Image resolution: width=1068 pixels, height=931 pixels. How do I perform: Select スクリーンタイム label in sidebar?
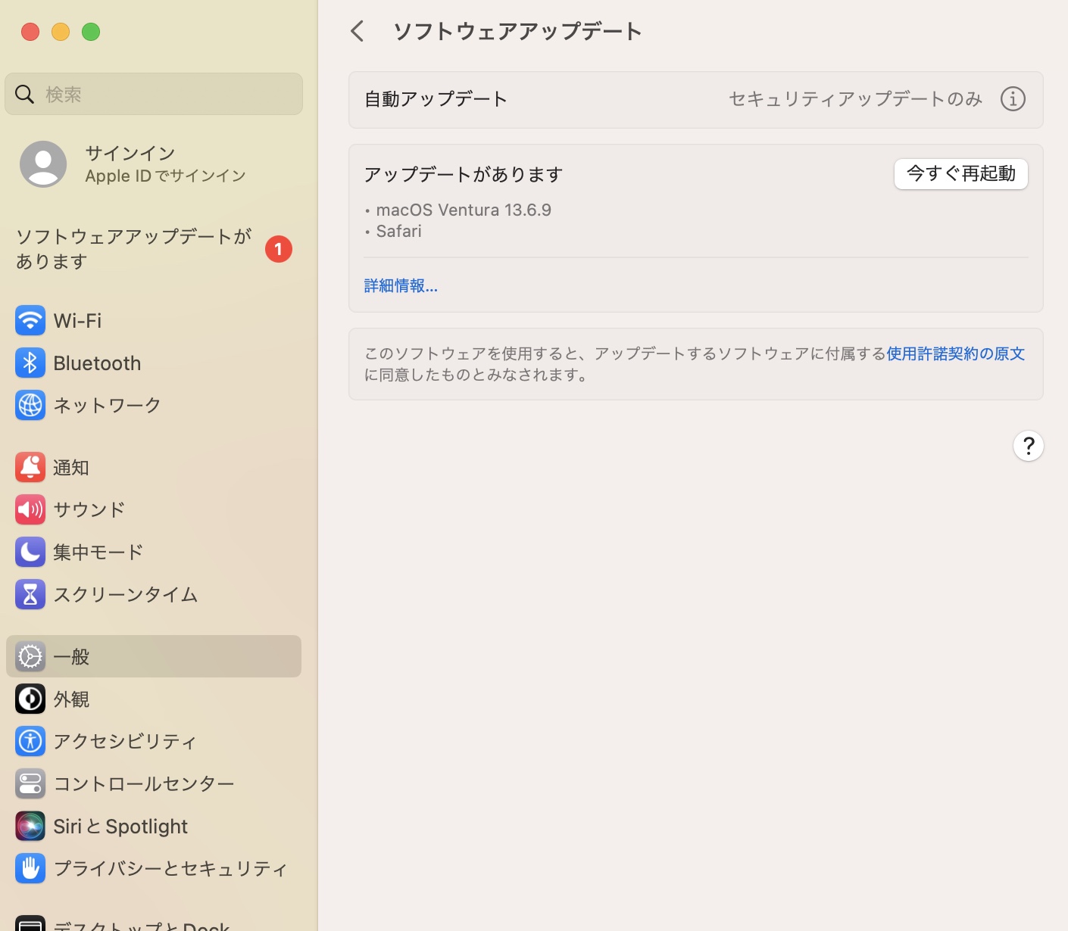126,595
